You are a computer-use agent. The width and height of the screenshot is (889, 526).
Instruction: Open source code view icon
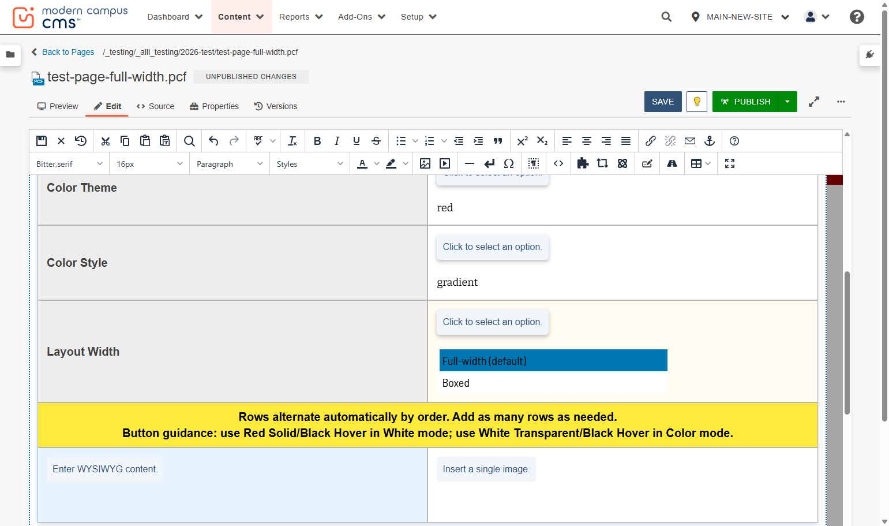pos(558,163)
